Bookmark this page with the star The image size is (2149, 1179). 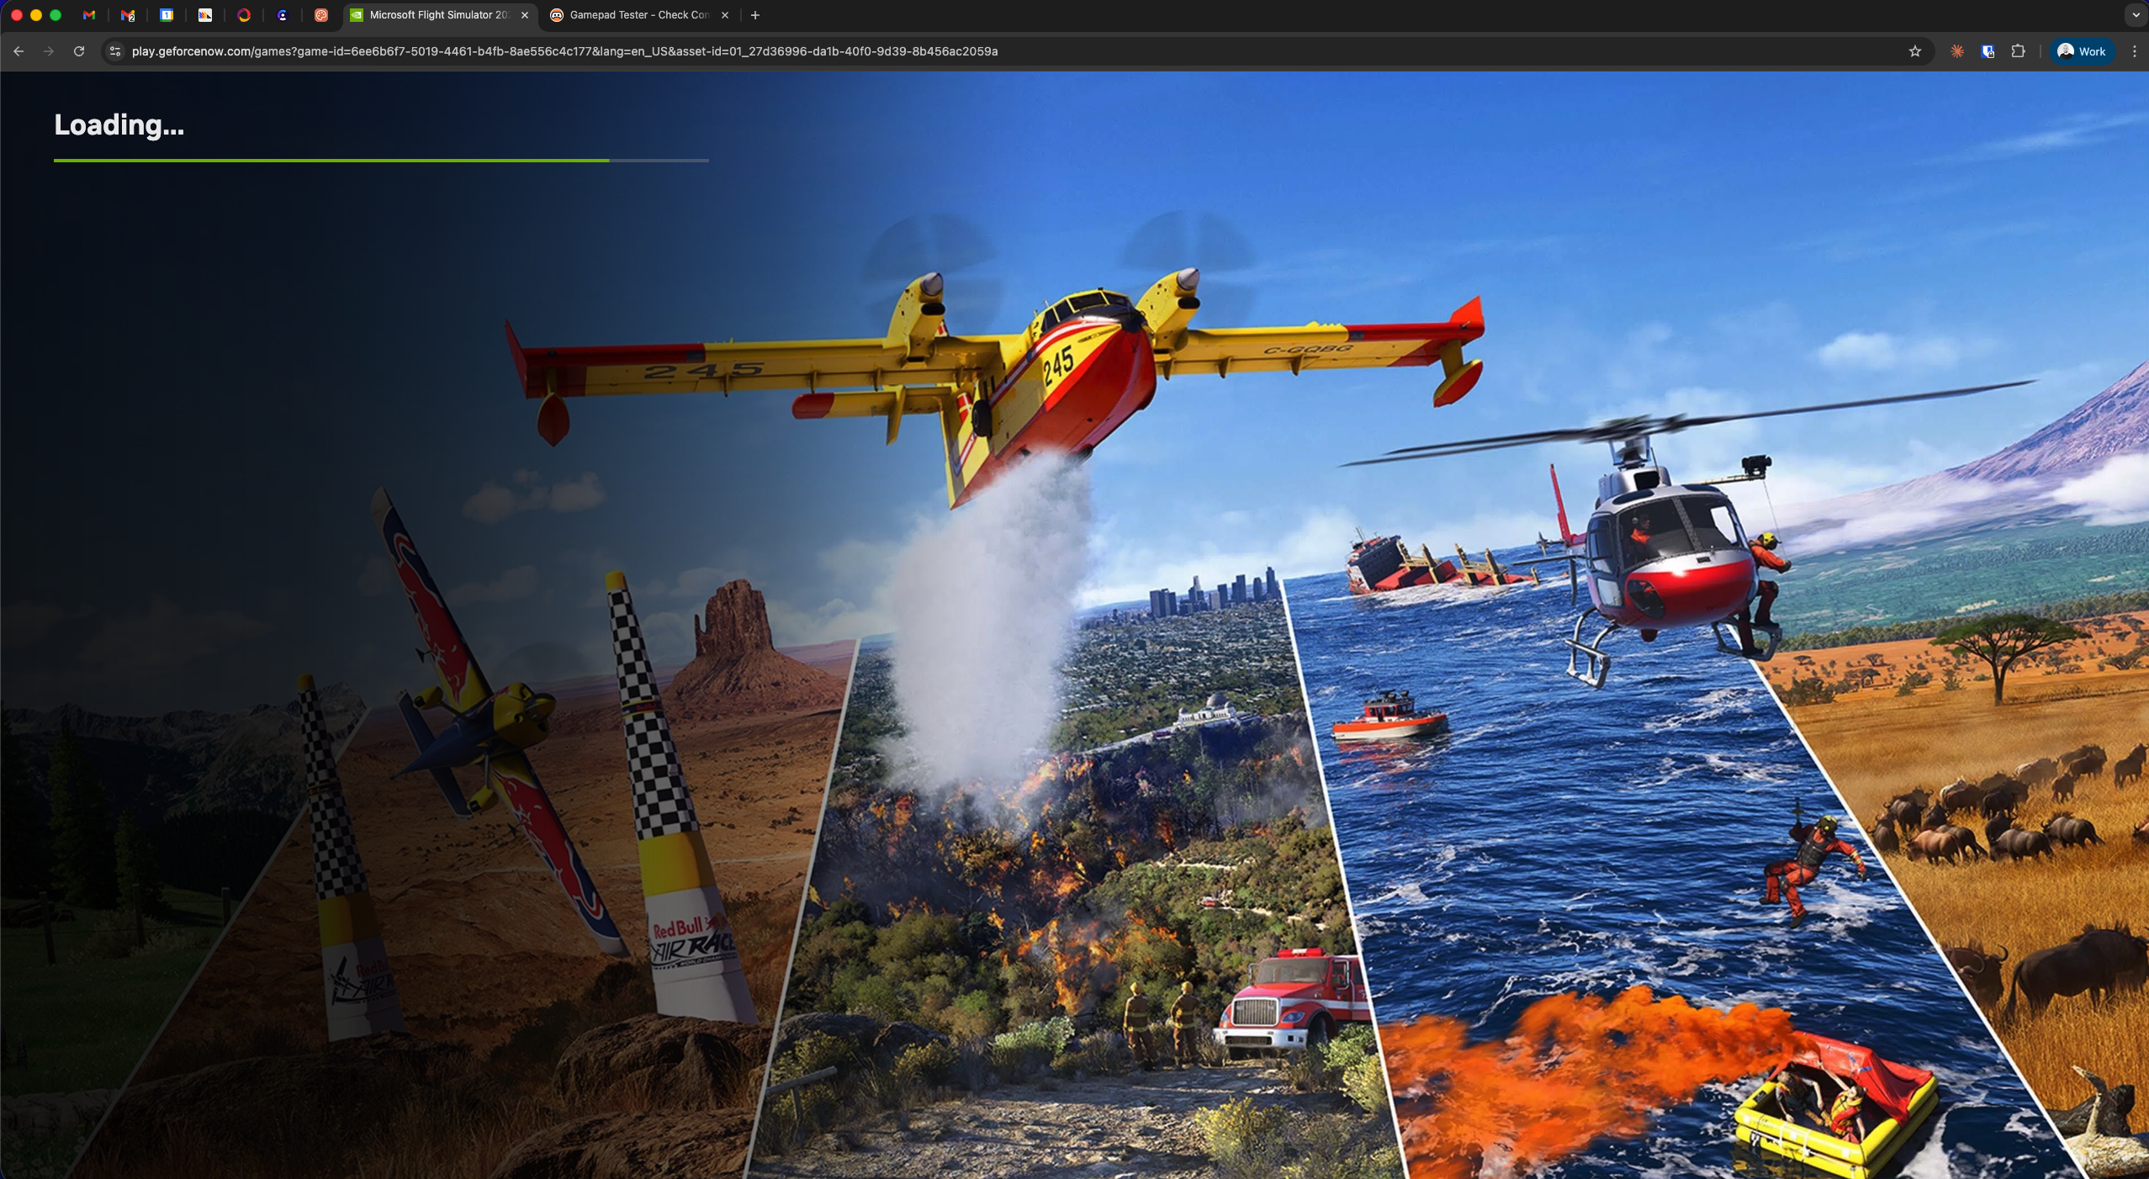[x=1915, y=51]
